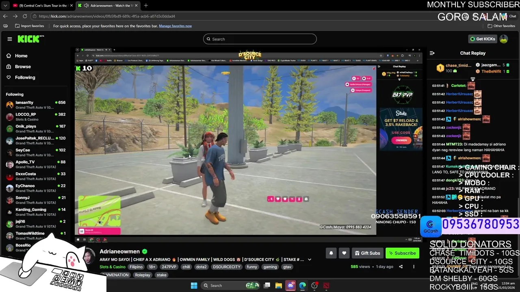
Task: Share the video via share icon
Action: click(401, 266)
